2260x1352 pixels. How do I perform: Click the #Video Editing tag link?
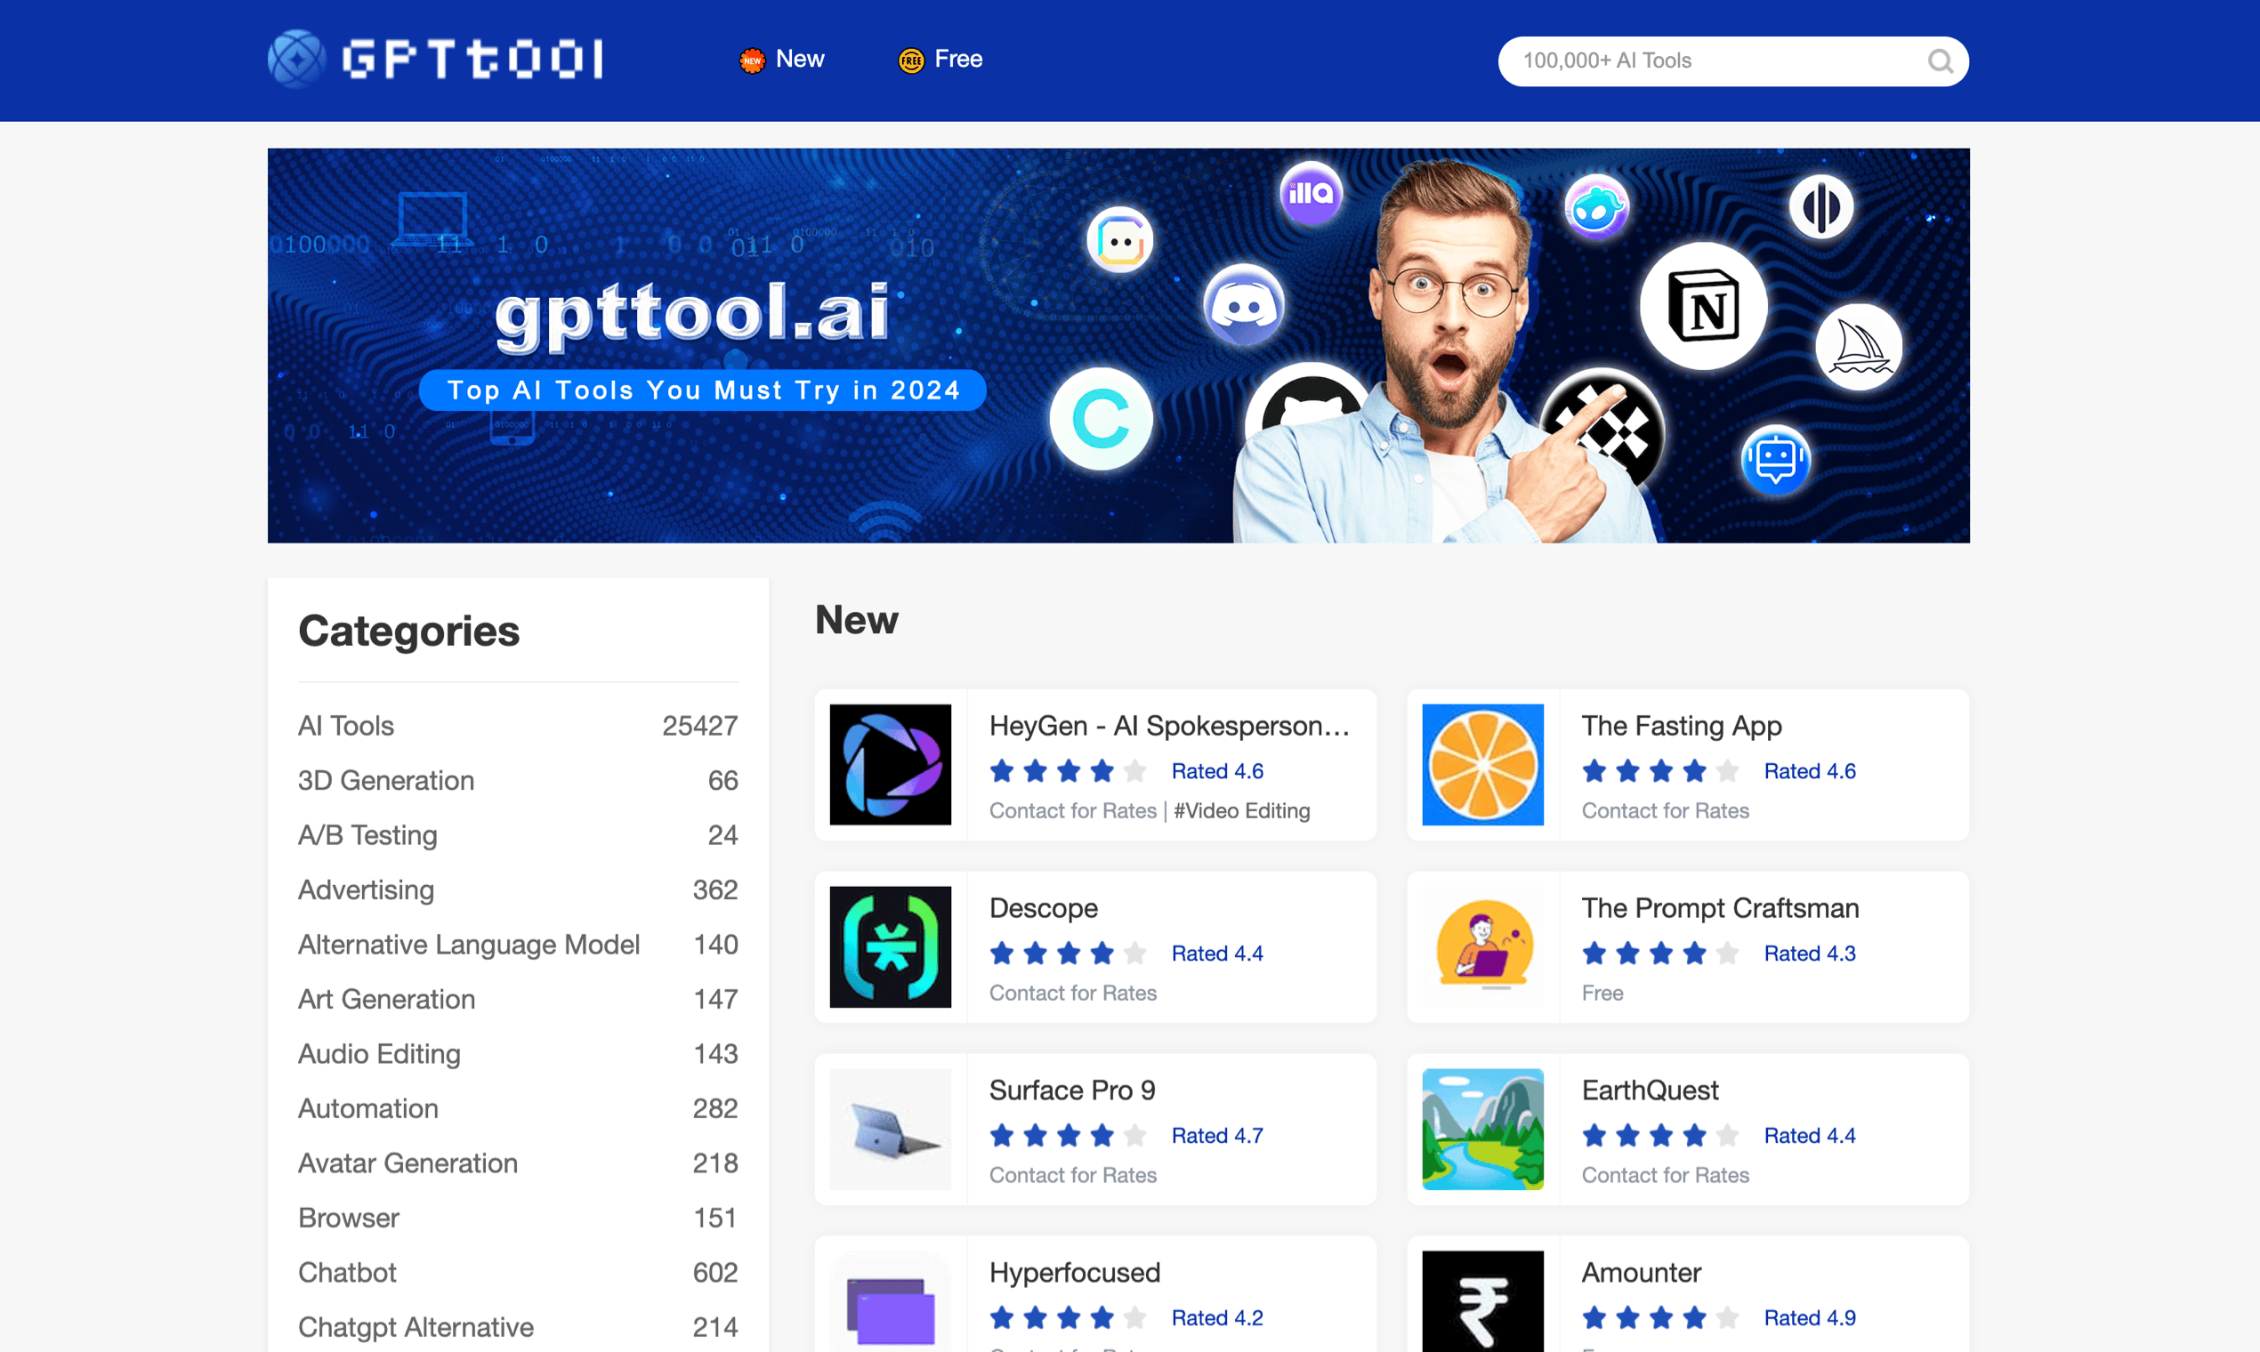pos(1241,810)
